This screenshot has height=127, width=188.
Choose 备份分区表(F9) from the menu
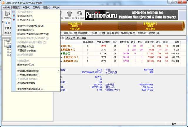pos(36,16)
